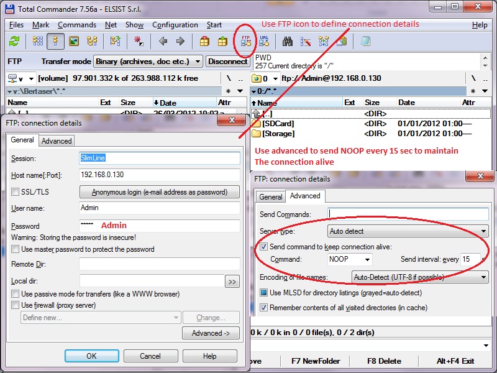
Task: Open the directory tree view toolbar icon
Action: click(92, 41)
